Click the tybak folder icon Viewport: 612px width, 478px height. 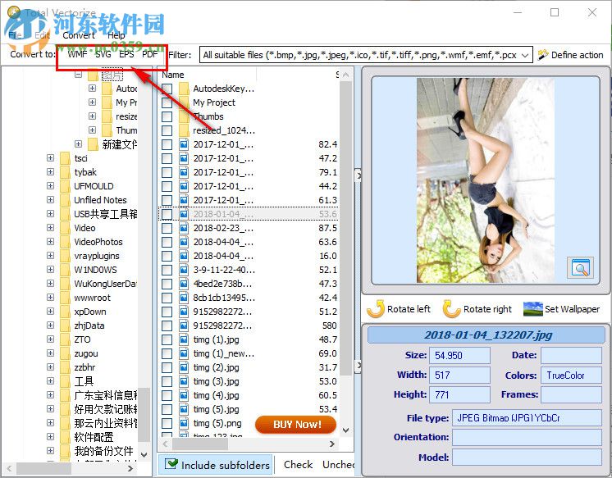coord(65,172)
